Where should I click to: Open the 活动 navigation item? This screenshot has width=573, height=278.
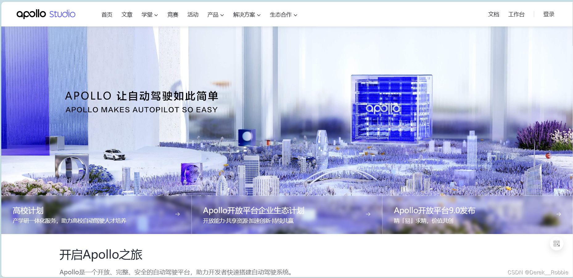(x=193, y=14)
